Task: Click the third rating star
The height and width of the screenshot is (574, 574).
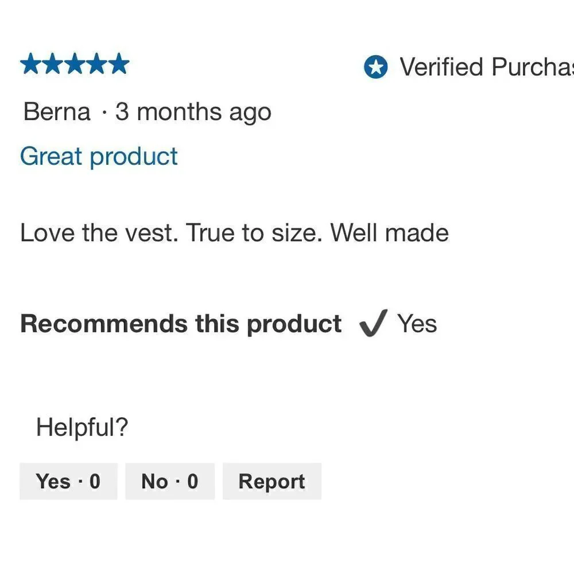Action: [x=75, y=64]
